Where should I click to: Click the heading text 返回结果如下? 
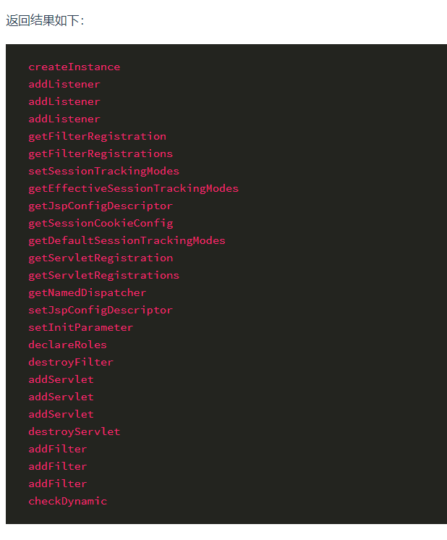45,20
